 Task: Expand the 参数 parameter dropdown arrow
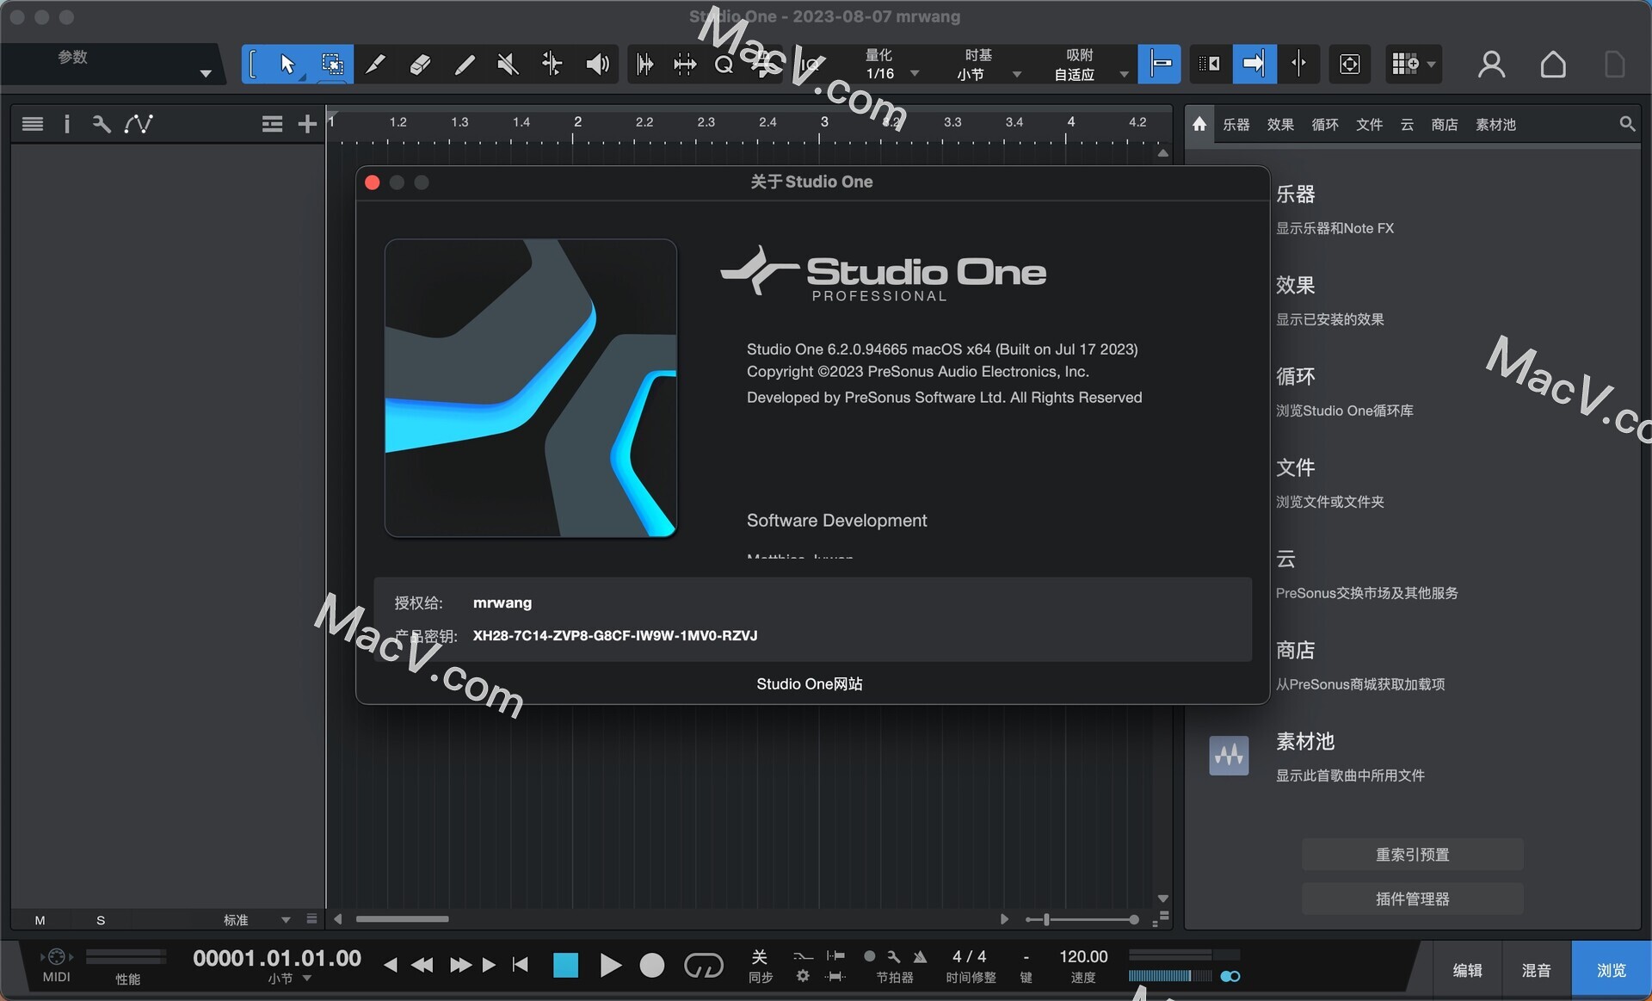coord(206,74)
